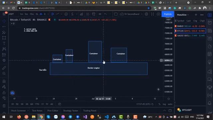
Task: Open candlestick chart style selector
Action: [x=53, y=14]
